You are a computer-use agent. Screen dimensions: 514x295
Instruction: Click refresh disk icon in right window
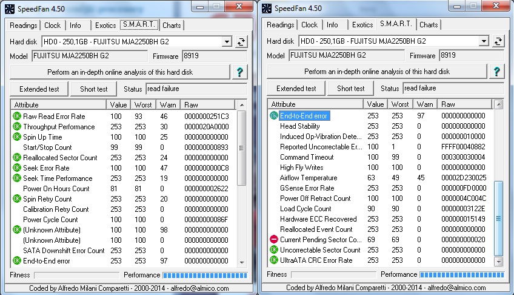click(x=498, y=41)
